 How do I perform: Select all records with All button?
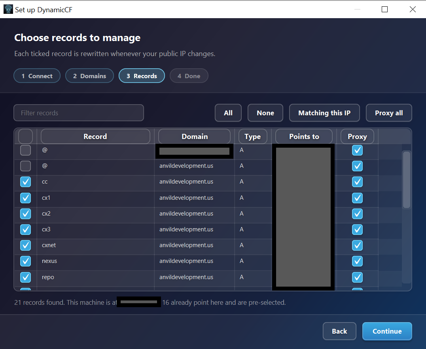(x=228, y=113)
